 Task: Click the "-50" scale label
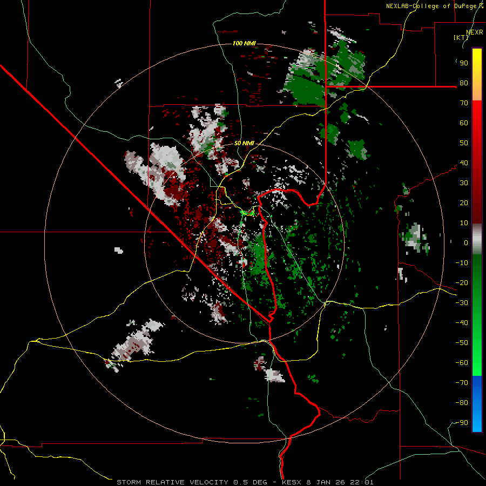[462, 343]
